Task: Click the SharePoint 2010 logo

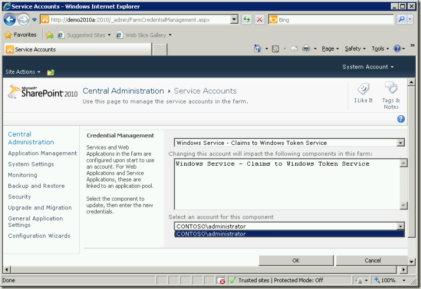Action: (x=43, y=92)
